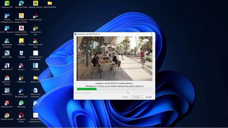Viewport: 228px width, 128px height.
Task: Select the SketchUp 2017 desktop icon
Action: 7,104
